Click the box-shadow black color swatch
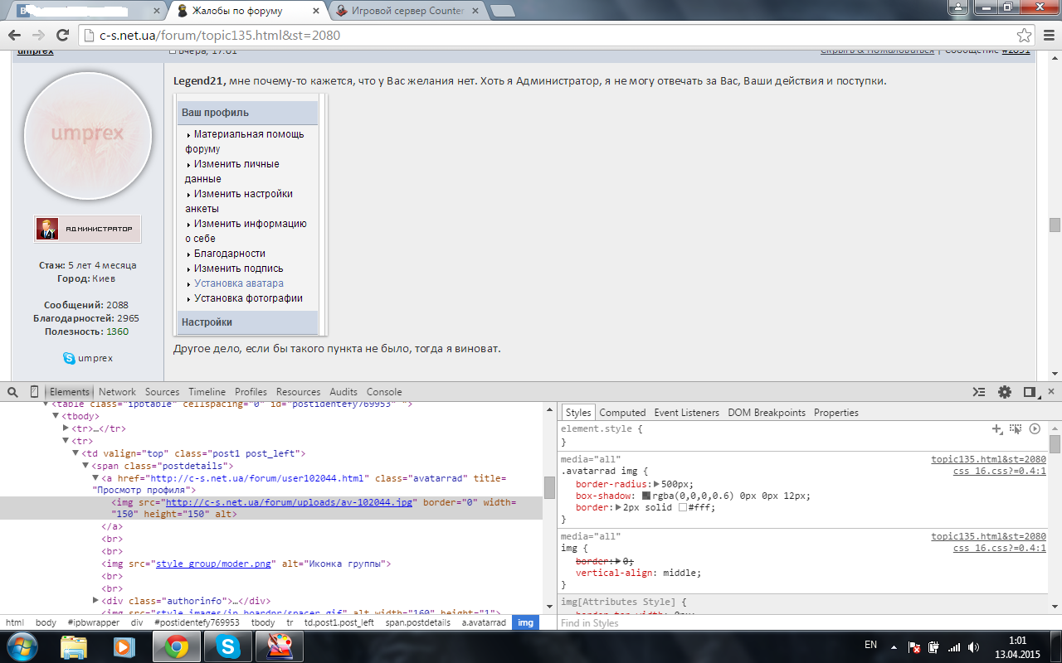 coord(646,496)
